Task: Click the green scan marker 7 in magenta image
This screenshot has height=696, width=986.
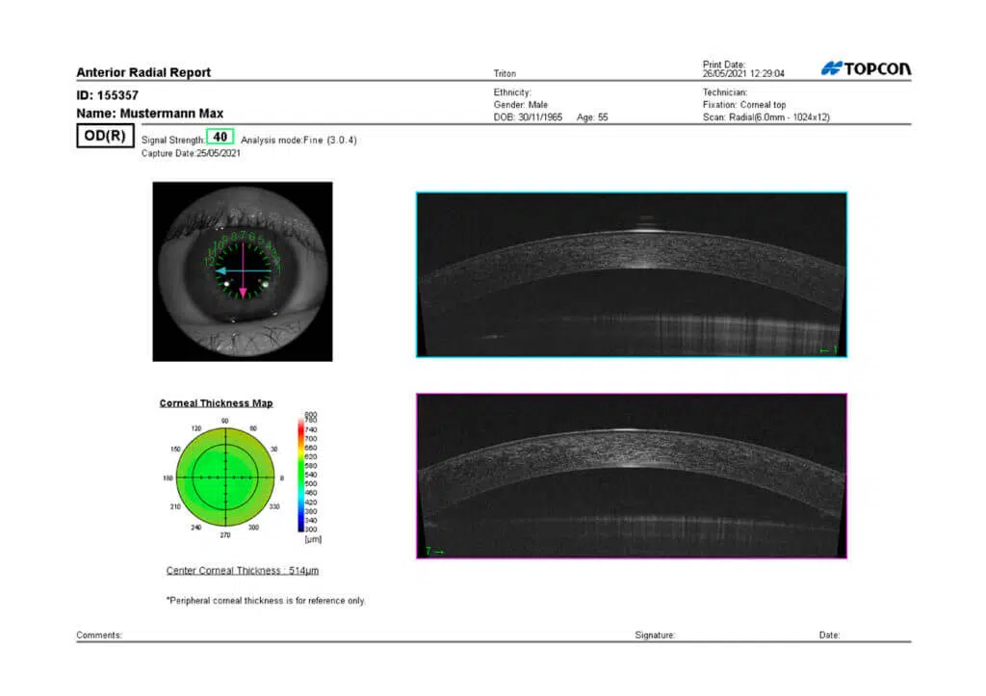Action: [434, 552]
